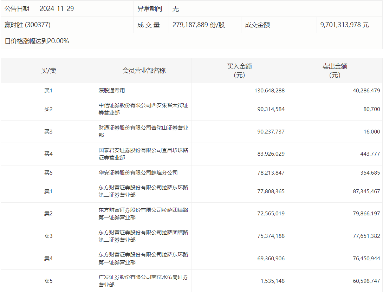Click 华安证券蚌埠分公司 branch name
Image resolution: width=383 pixels, height=293 pixels.
(x=138, y=173)
